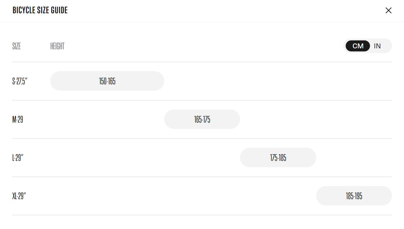Click the 175-185 height range pill
Image resolution: width=404 pixels, height=229 pixels.
(x=278, y=158)
